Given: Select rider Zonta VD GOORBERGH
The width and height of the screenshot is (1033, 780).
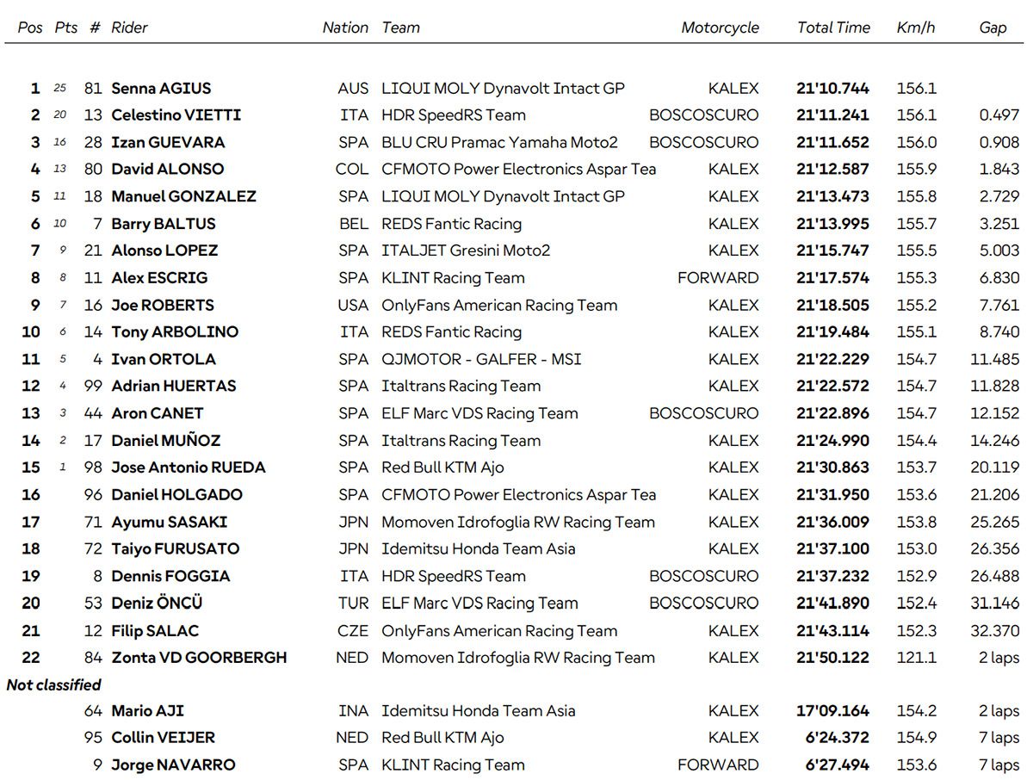Looking at the screenshot, I should [x=199, y=658].
